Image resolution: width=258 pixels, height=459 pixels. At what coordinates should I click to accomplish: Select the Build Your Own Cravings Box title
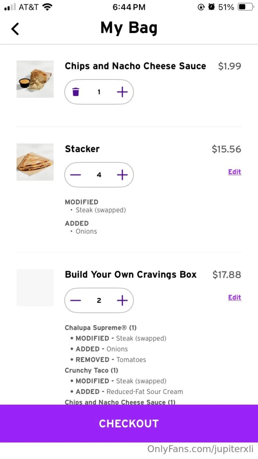click(x=130, y=275)
